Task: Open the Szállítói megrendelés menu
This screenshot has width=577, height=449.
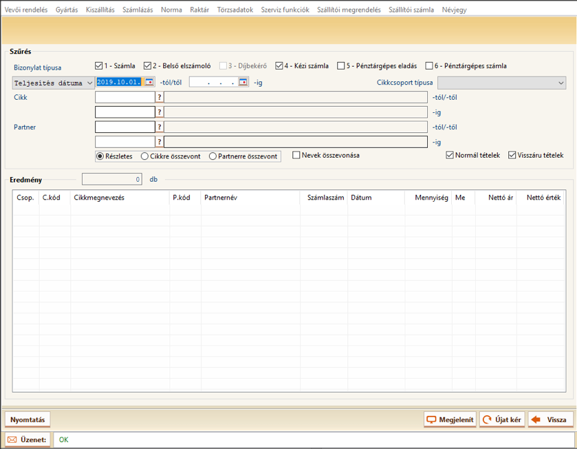Action: tap(349, 10)
